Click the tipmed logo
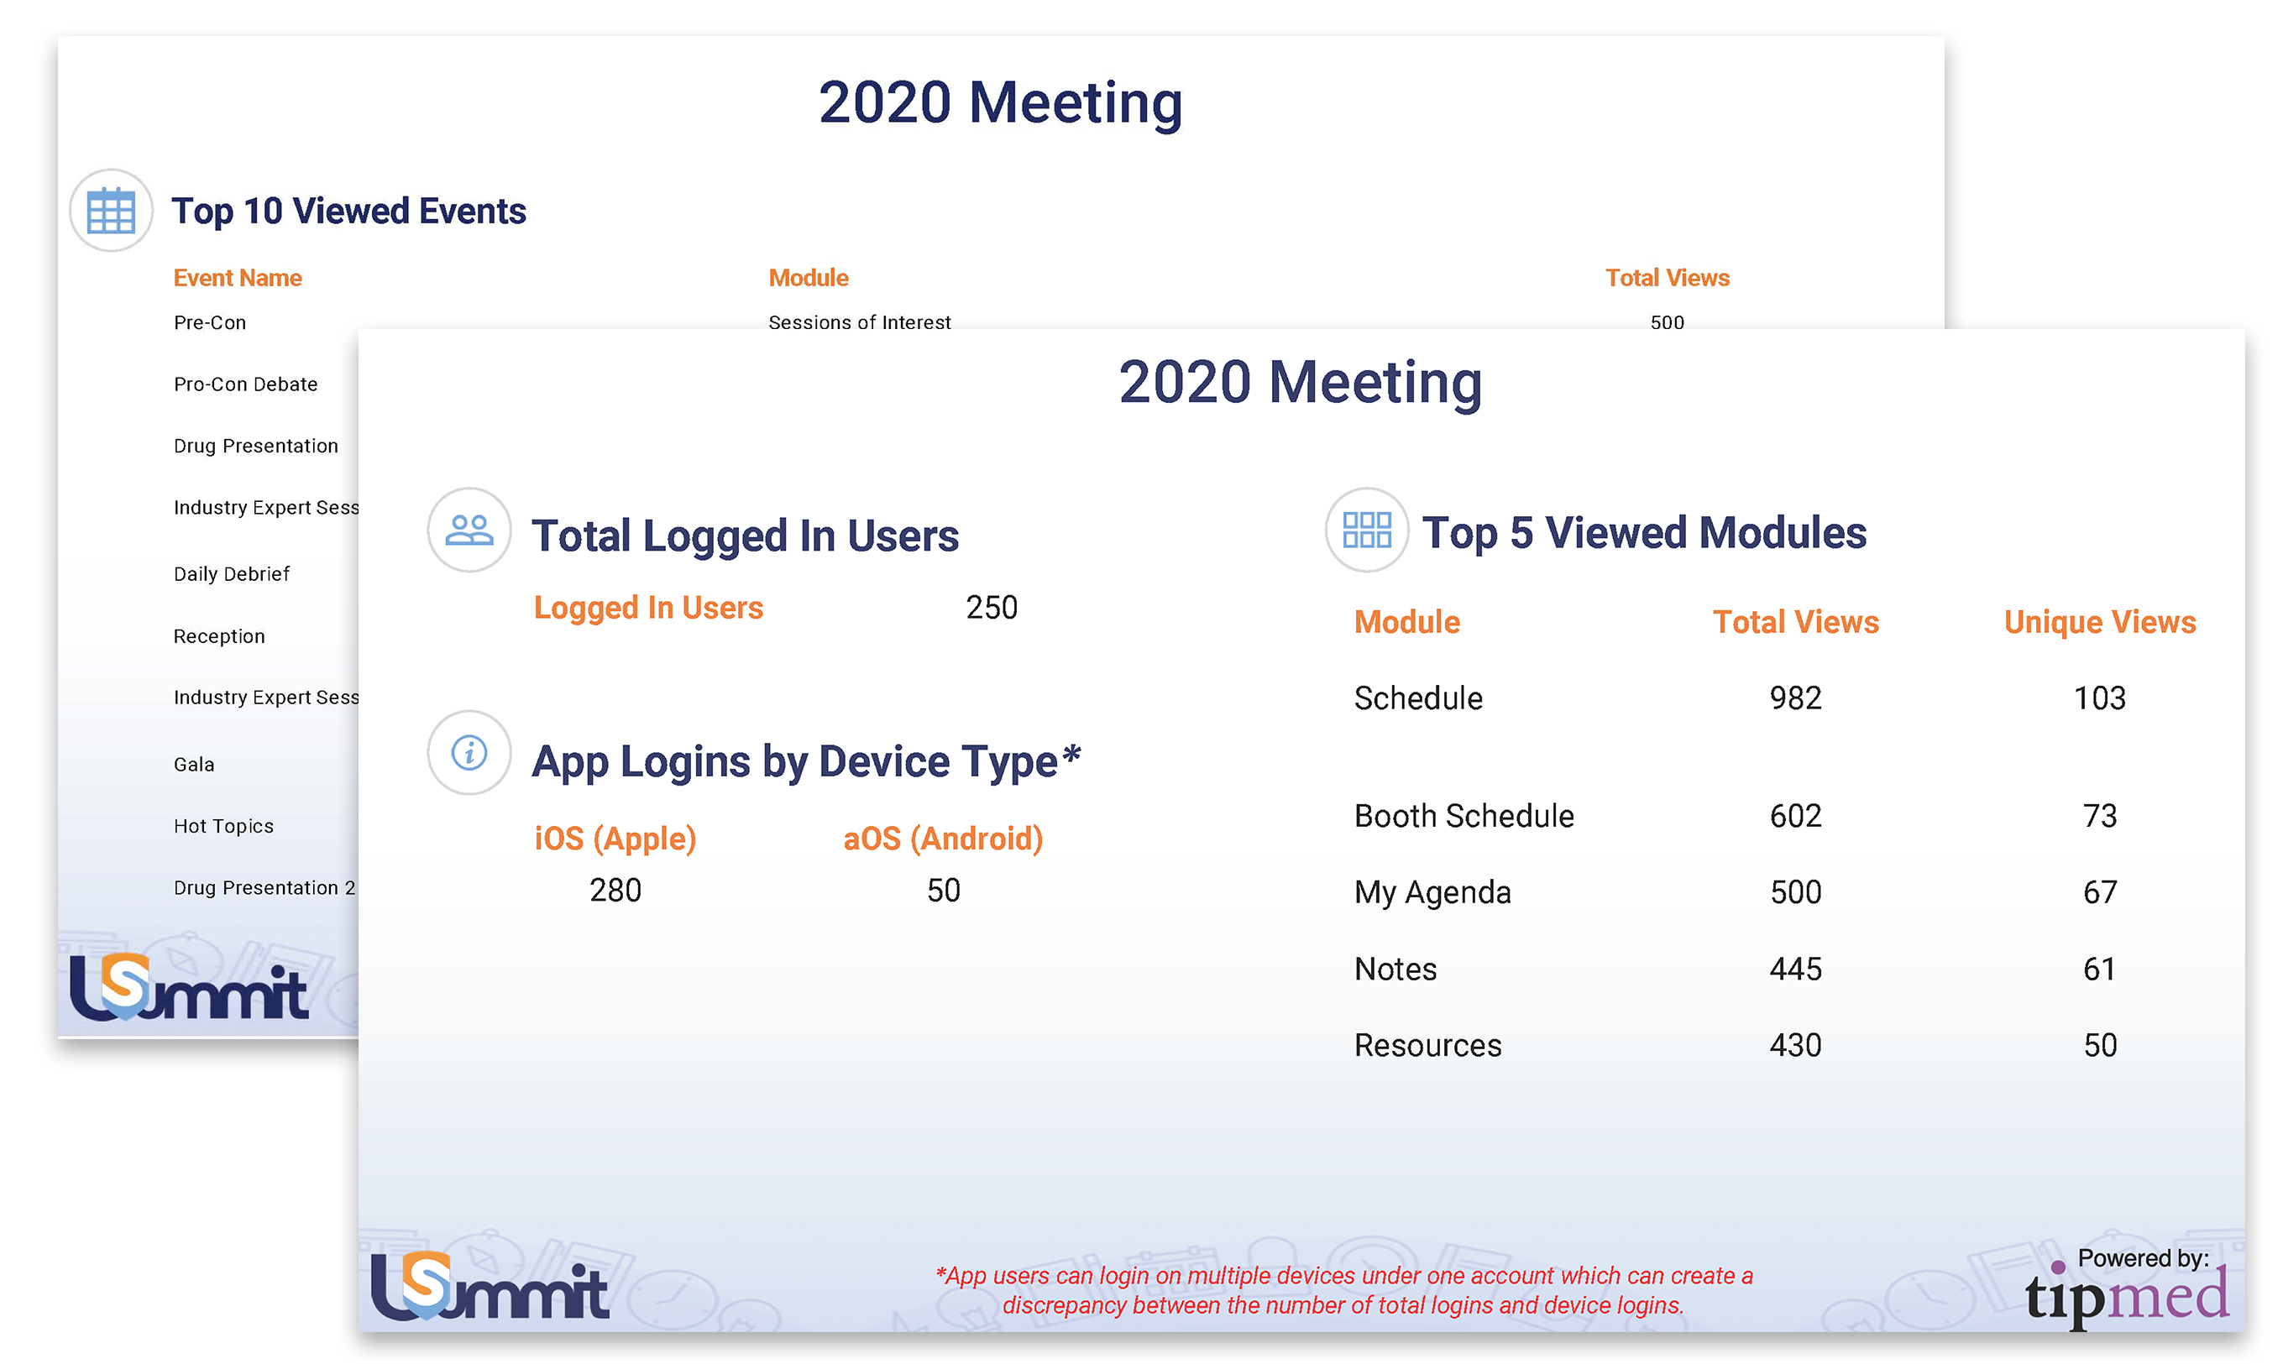The width and height of the screenshot is (2283, 1364). click(x=2127, y=1295)
